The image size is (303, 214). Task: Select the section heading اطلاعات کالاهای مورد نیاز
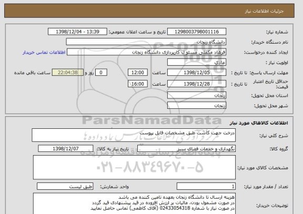point(259,123)
